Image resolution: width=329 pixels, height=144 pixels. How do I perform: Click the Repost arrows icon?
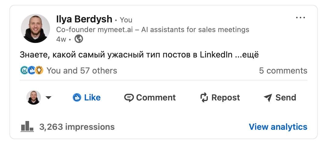click(x=204, y=97)
